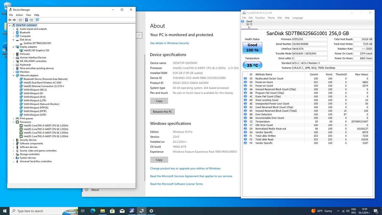Click the Forward arrow in Device Manager toolbar

click(15, 20)
